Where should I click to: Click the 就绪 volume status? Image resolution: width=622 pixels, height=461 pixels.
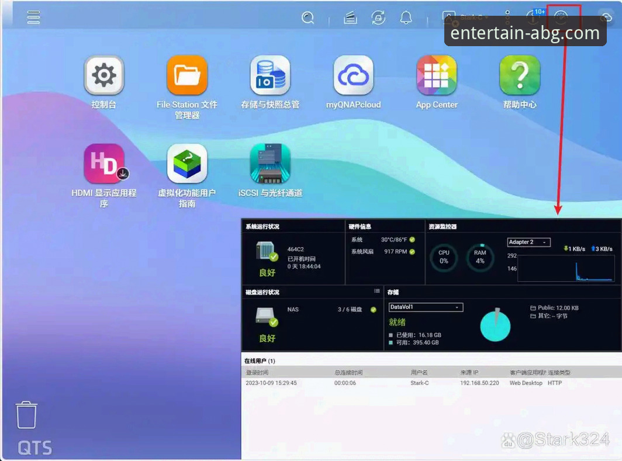click(x=397, y=322)
